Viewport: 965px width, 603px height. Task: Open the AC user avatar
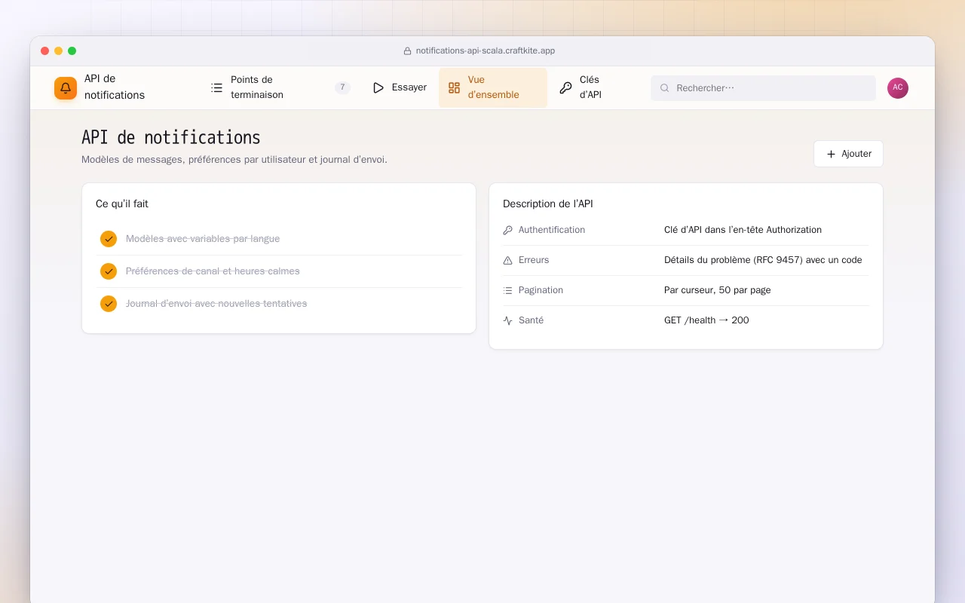[x=898, y=88]
